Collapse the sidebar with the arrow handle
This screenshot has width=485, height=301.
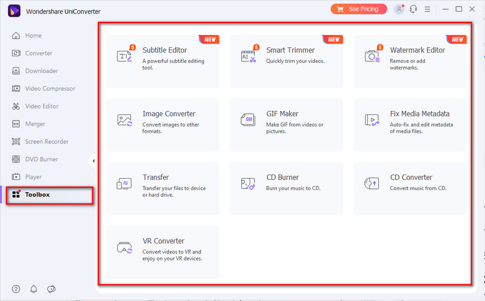pos(93,160)
